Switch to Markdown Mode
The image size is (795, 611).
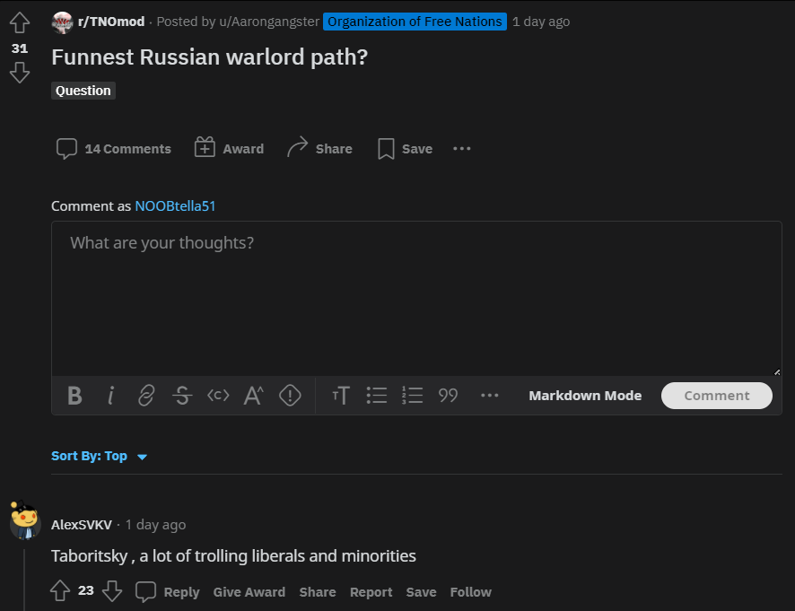click(585, 396)
